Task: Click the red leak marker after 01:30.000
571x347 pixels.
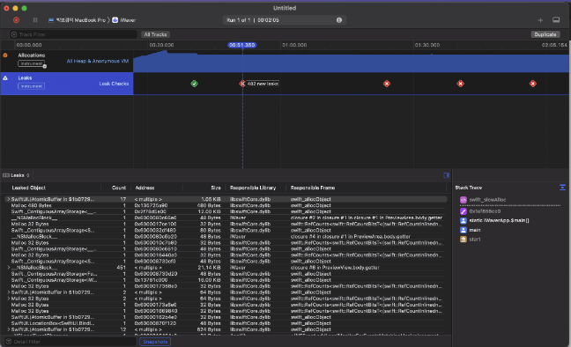Action: (460, 84)
